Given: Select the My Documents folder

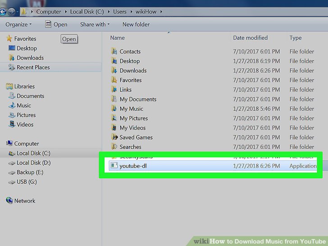Looking at the screenshot, I should [x=138, y=99].
